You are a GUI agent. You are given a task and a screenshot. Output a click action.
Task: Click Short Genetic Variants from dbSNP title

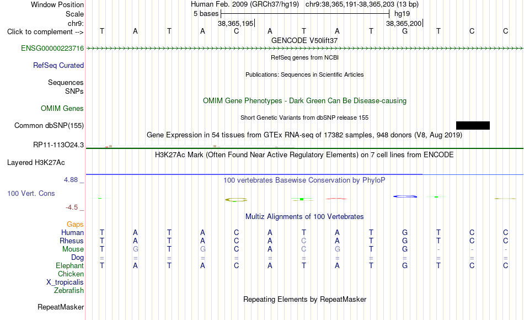click(x=304, y=118)
